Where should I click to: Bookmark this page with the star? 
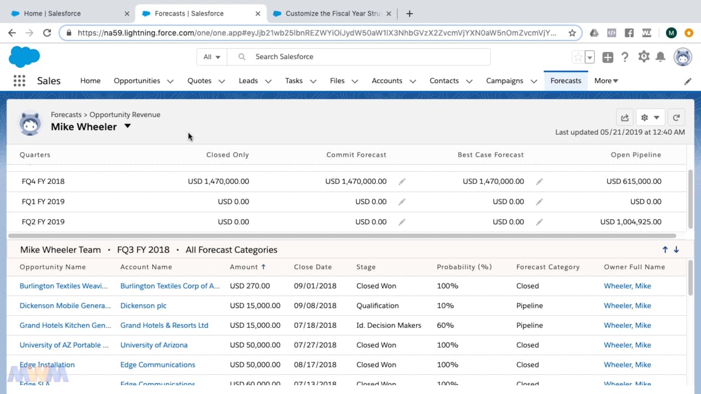click(x=572, y=33)
